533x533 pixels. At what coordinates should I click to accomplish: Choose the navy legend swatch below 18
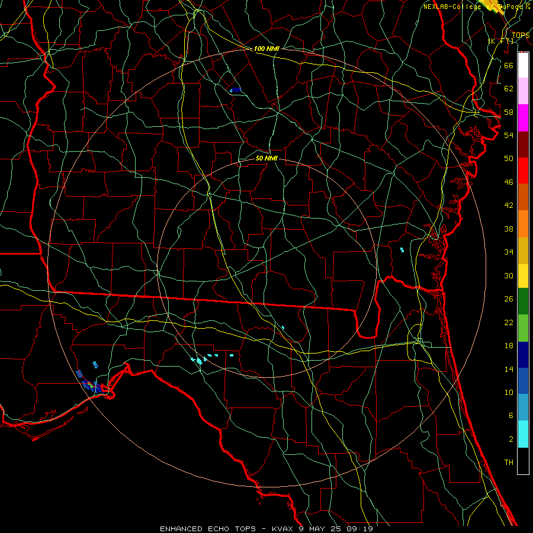523,355
